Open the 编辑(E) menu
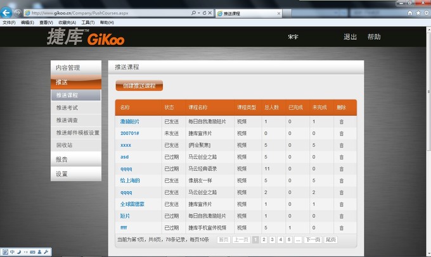The image size is (431, 257). [27, 23]
